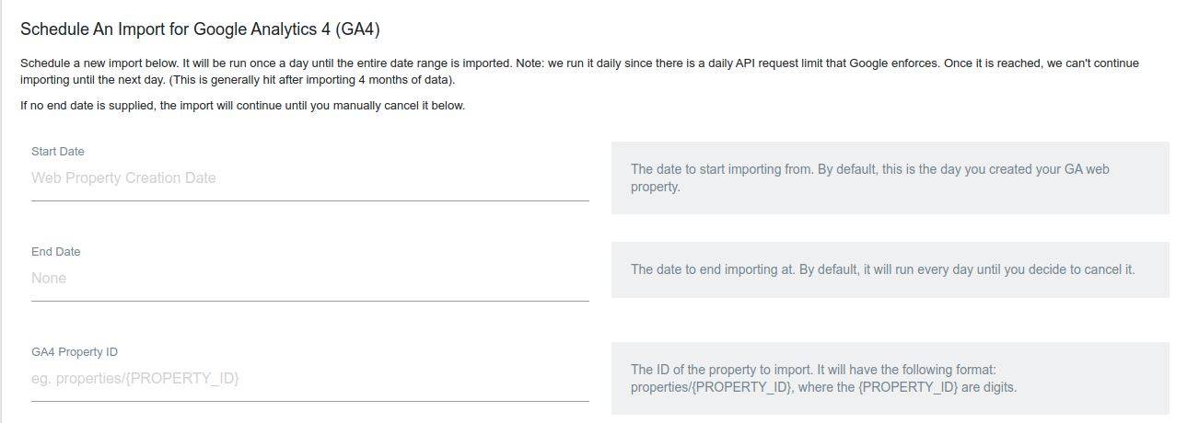Viewport: 1199px width, 423px height.
Task: Click the "eg. properties/{PROPERTY_ID}" placeholder text
Action: coord(135,379)
